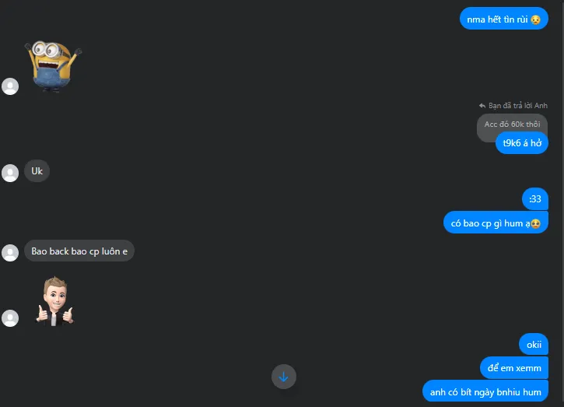Select the 'nma hết tin rùi' message bubble
564x407 pixels.
[503, 19]
